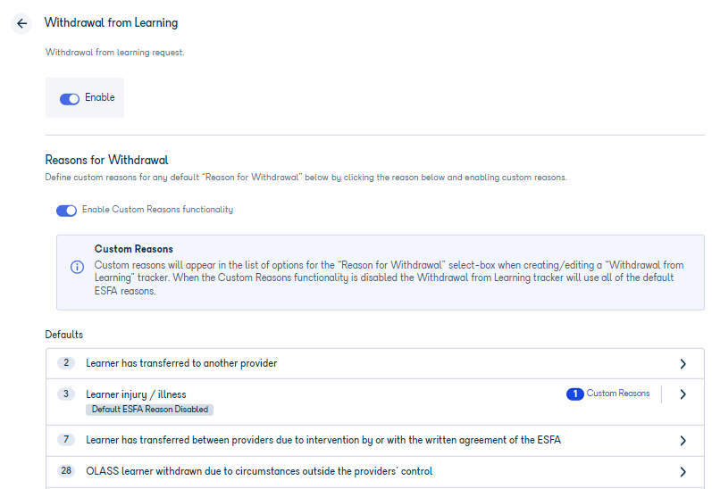The width and height of the screenshot is (712, 489).
Task: Click the ESFA written agreement transfer reason text
Action: pyautogui.click(x=323, y=440)
